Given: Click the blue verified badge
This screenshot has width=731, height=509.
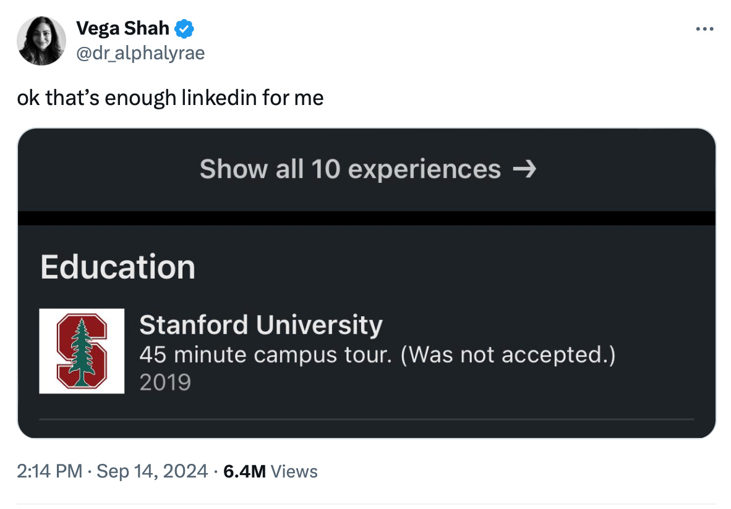Looking at the screenshot, I should coord(185,28).
